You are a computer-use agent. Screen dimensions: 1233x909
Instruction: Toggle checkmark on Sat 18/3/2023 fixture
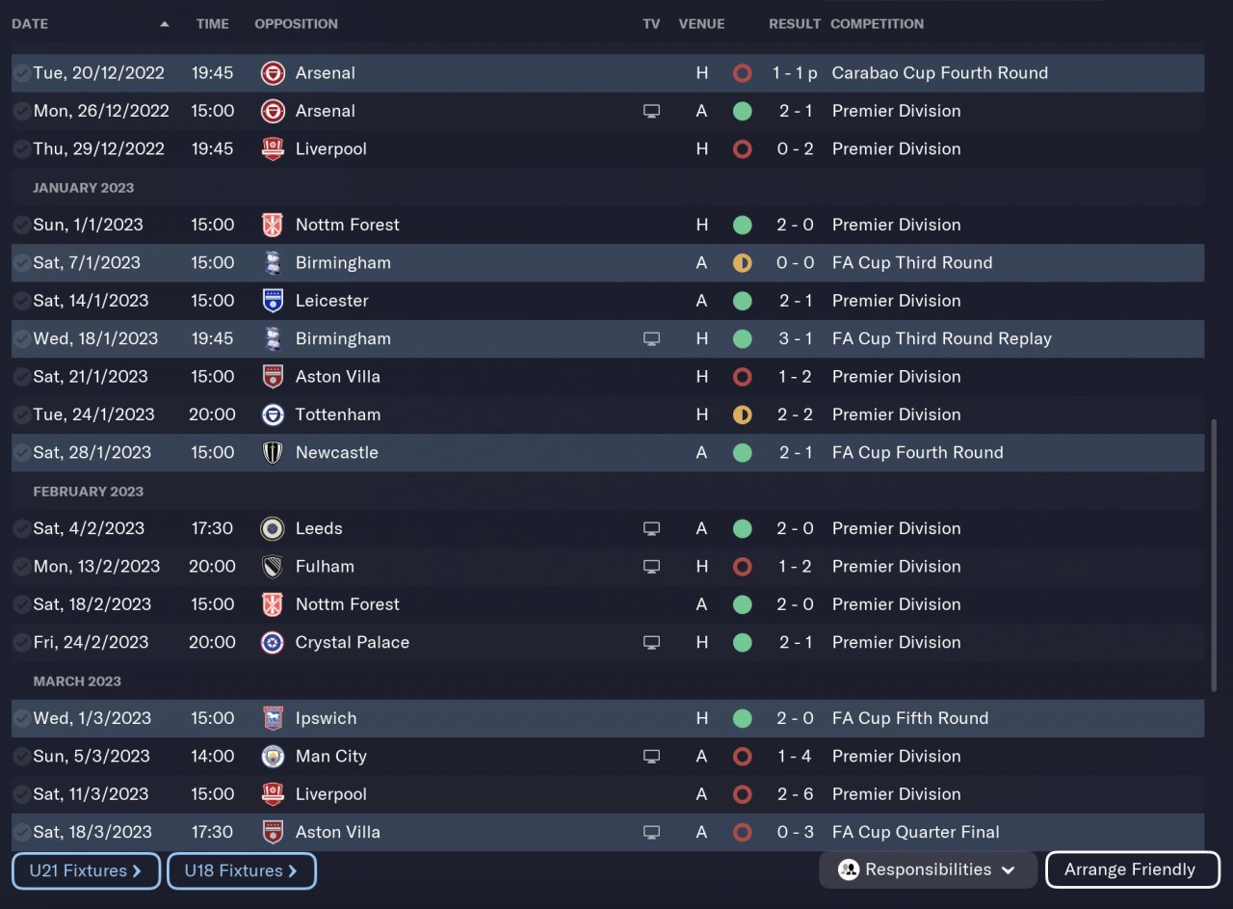[x=21, y=833]
